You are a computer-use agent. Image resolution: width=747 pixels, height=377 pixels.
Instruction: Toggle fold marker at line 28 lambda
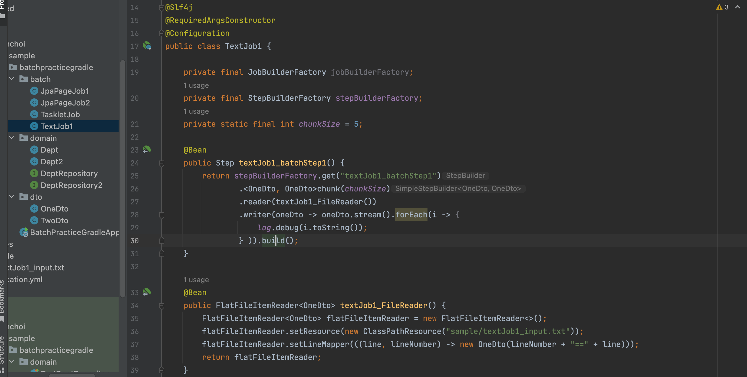click(x=161, y=215)
